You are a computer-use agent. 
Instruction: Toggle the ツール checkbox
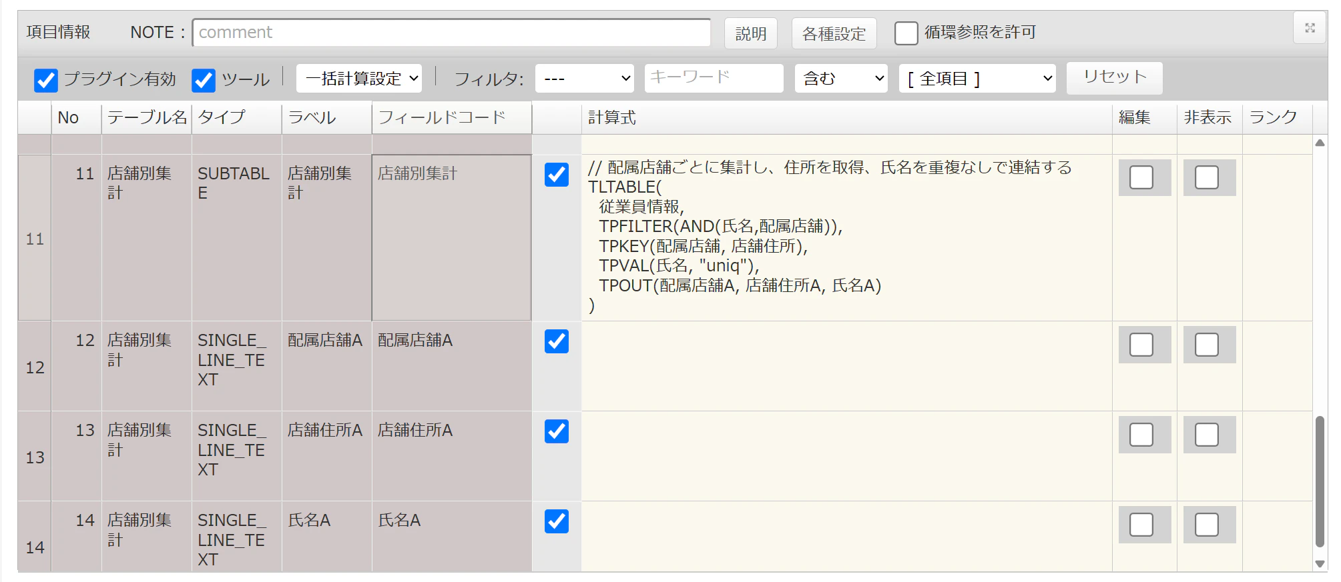tap(204, 80)
